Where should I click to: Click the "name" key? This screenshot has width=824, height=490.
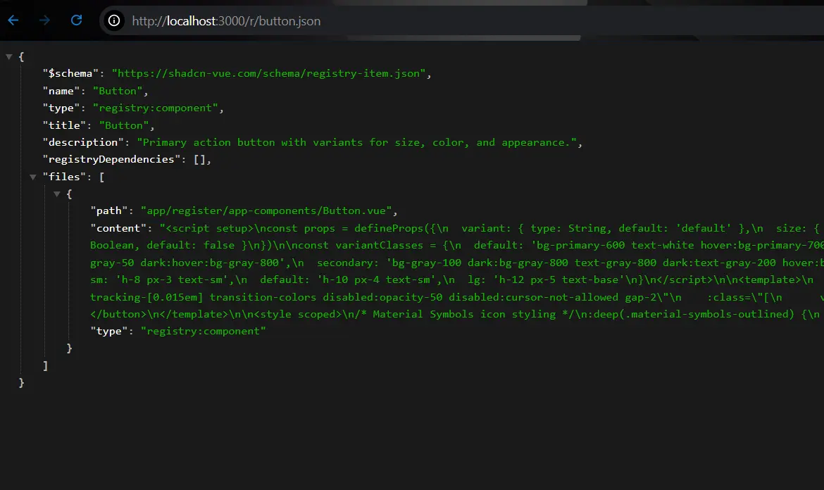[x=62, y=91]
